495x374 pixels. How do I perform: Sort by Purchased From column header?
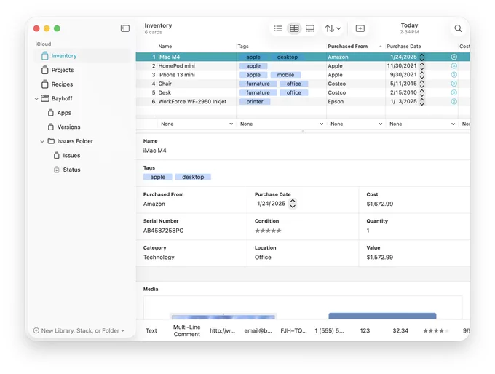coord(347,47)
